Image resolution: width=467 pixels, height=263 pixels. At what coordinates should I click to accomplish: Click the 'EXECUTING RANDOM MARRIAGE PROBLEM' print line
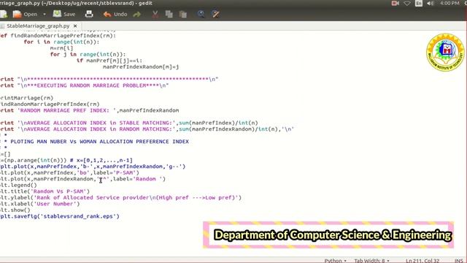pos(85,85)
